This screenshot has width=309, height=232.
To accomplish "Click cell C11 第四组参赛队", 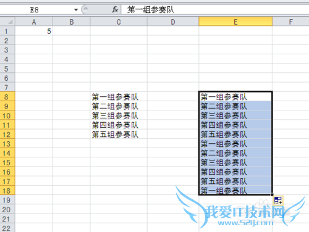I will (x=119, y=125).
